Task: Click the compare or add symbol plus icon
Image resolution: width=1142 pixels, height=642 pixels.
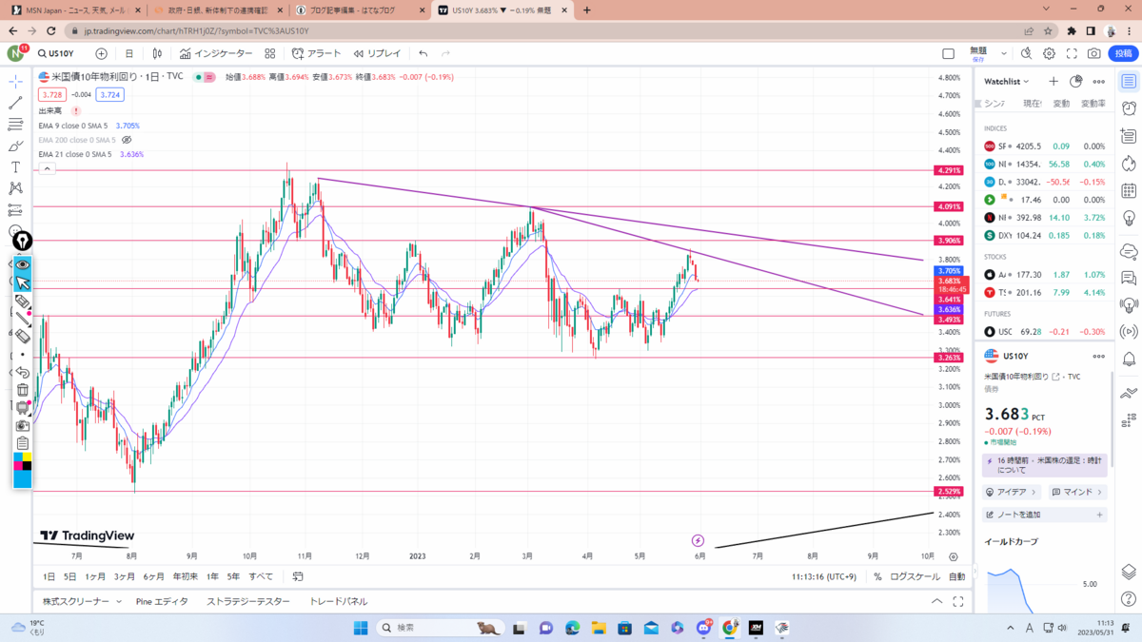Action: (x=101, y=54)
